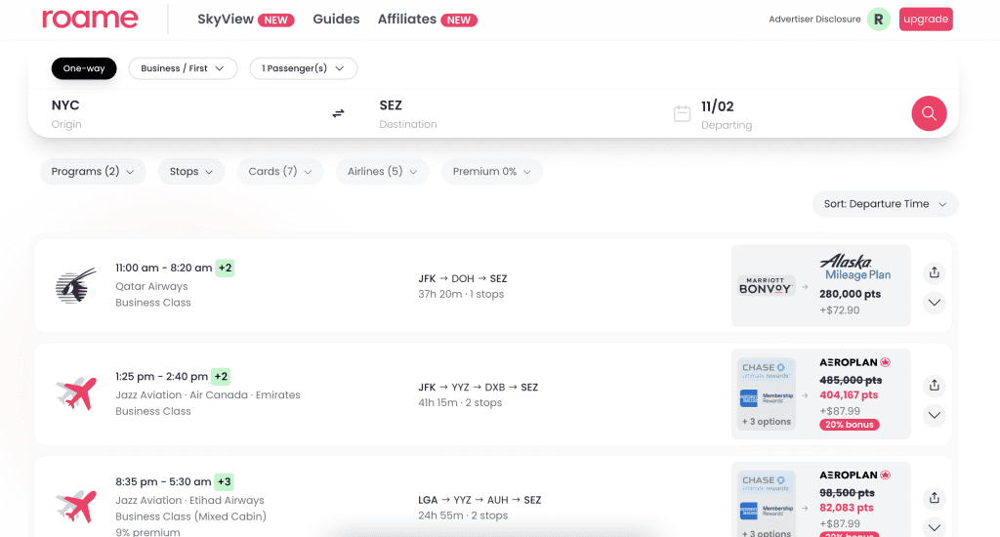Click the LGA → YYZ → AUH → SEZ route

tap(479, 500)
